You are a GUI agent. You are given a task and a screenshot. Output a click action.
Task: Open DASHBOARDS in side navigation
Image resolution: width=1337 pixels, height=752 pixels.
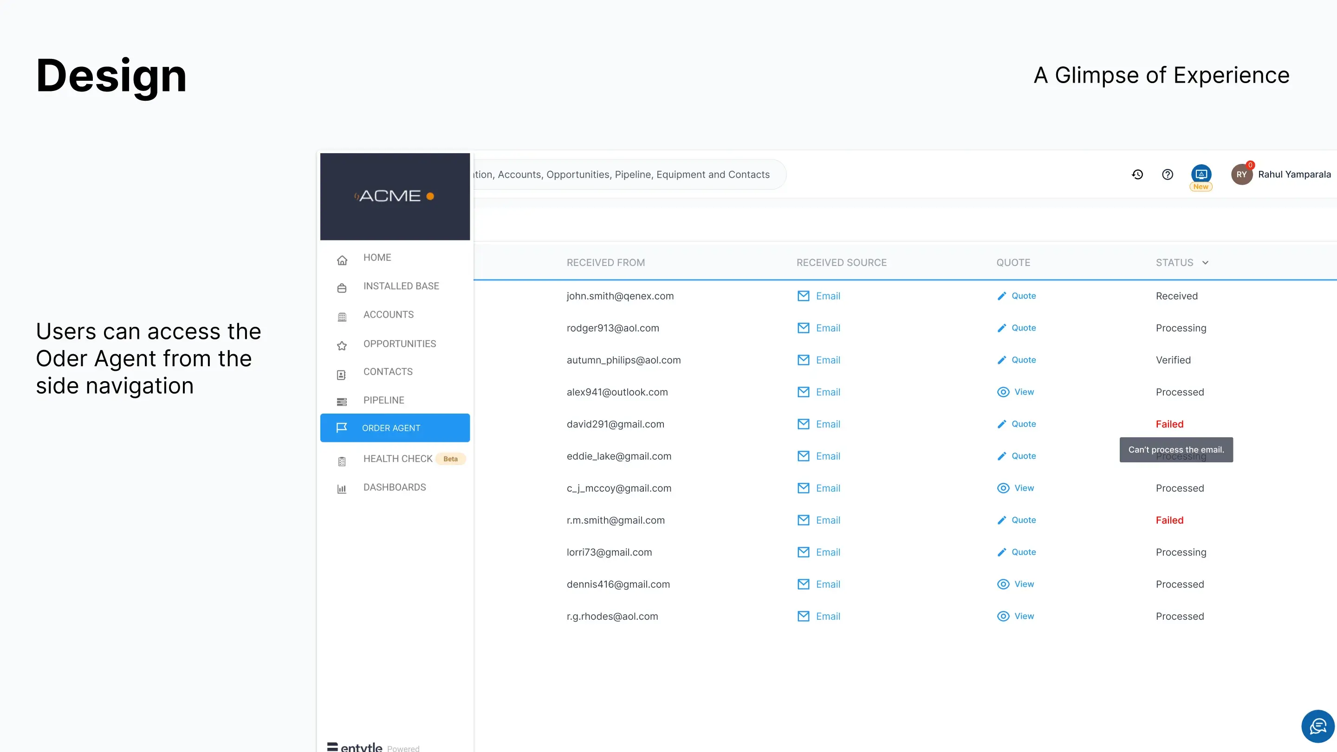[395, 487]
